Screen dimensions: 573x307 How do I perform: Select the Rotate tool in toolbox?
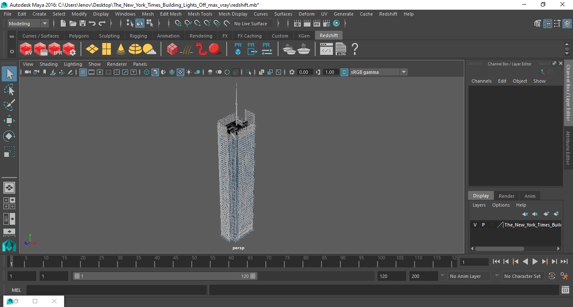pos(9,136)
